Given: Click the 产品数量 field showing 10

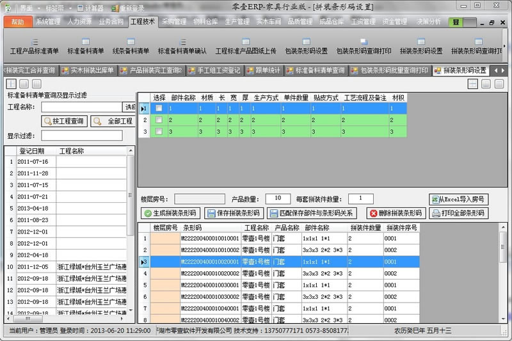Looking at the screenshot, I should click(x=278, y=198).
